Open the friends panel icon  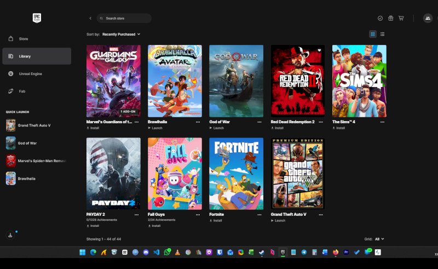coord(428,18)
